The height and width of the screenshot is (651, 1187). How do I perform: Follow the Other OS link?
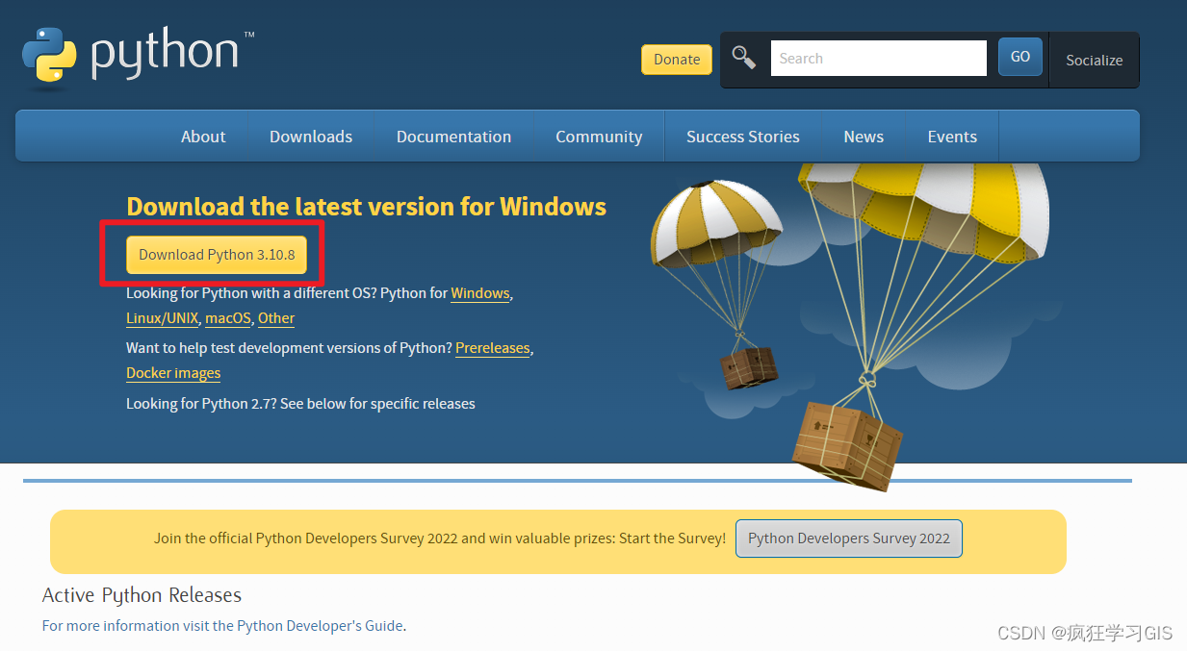pos(276,318)
